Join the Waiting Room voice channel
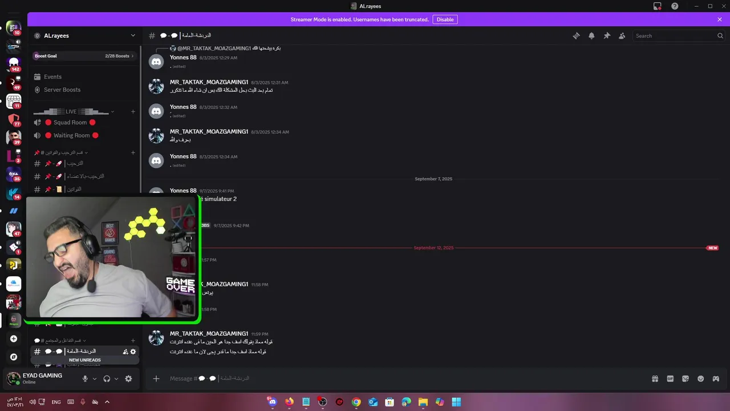The height and width of the screenshot is (411, 730). pos(84,135)
